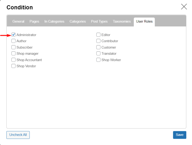Enable the Shop Vendor checkbox
This screenshot has width=192, height=145.
[x=13, y=66]
